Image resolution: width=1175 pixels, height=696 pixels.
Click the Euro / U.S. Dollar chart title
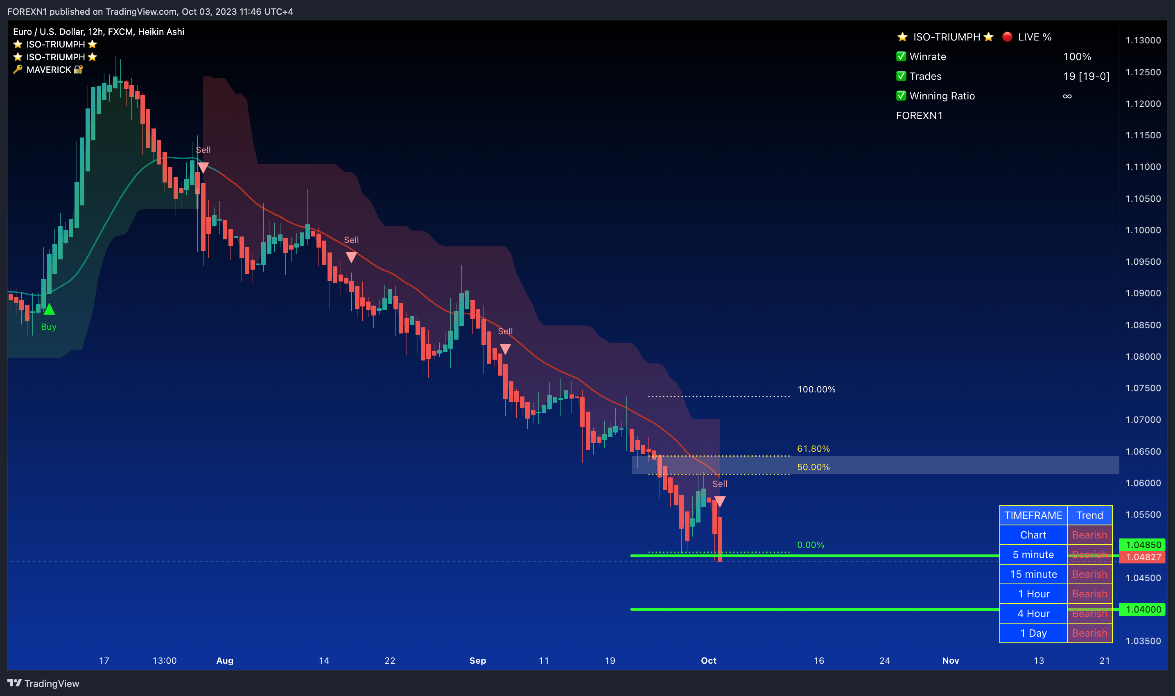click(x=99, y=32)
